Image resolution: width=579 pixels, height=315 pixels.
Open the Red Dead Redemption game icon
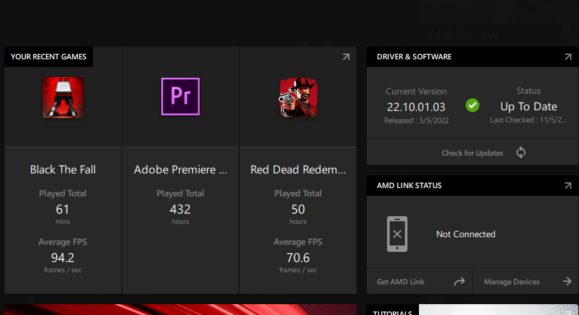coord(298,98)
